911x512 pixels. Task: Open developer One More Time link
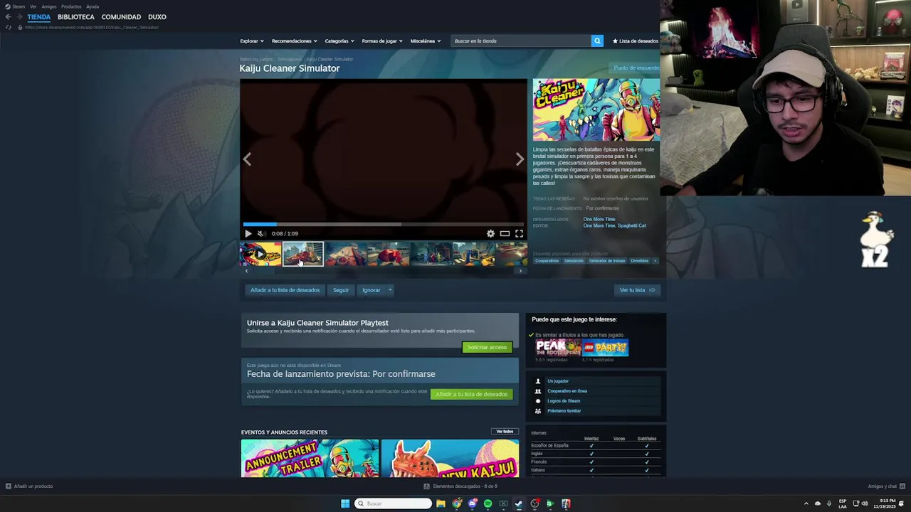[x=599, y=219]
